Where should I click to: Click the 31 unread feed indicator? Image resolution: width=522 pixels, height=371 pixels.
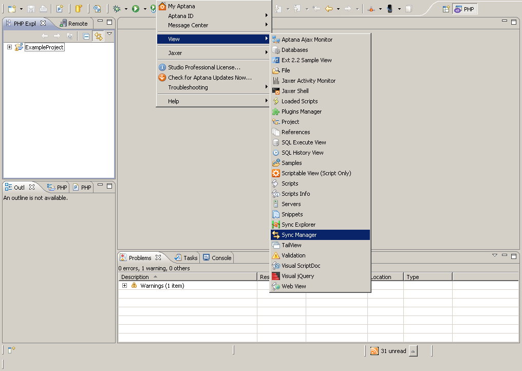point(388,351)
